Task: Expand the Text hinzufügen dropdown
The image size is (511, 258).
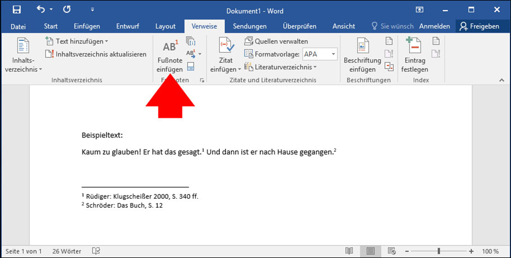Action: 77,41
